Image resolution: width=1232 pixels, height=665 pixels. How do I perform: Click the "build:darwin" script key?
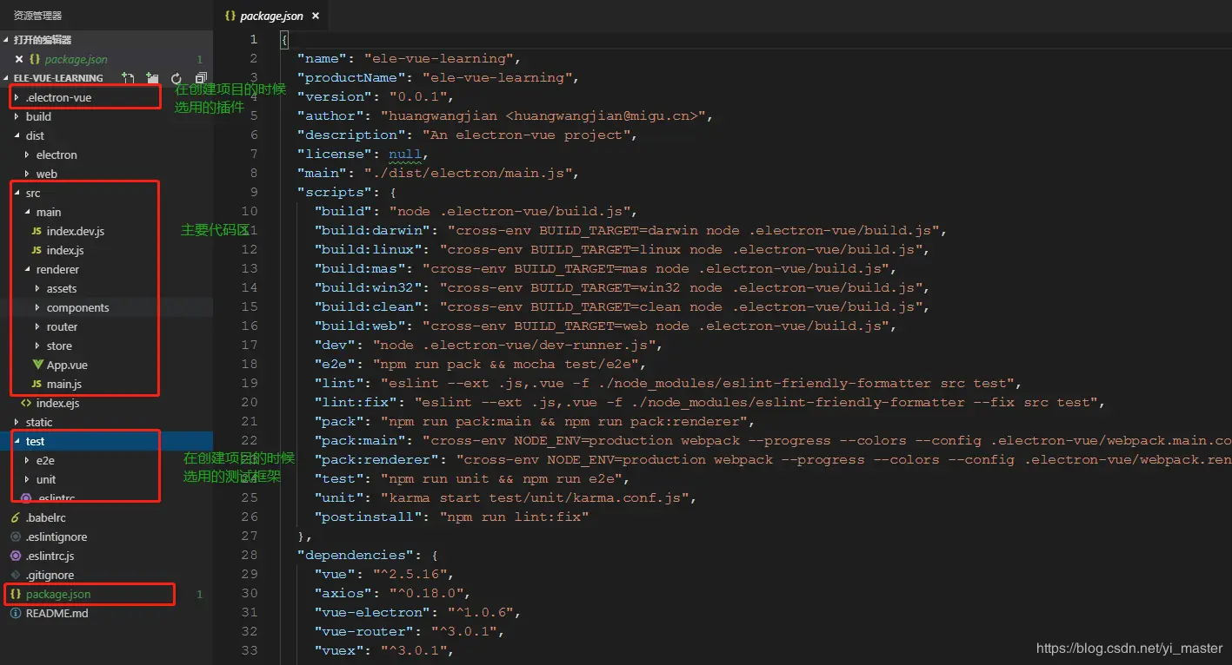coord(372,231)
